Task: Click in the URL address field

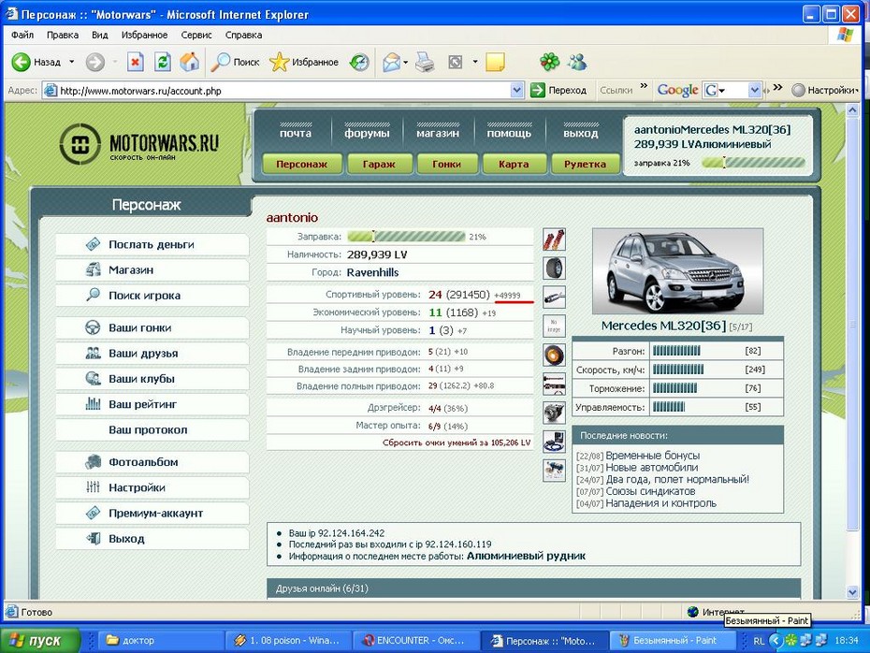Action: pos(283,91)
